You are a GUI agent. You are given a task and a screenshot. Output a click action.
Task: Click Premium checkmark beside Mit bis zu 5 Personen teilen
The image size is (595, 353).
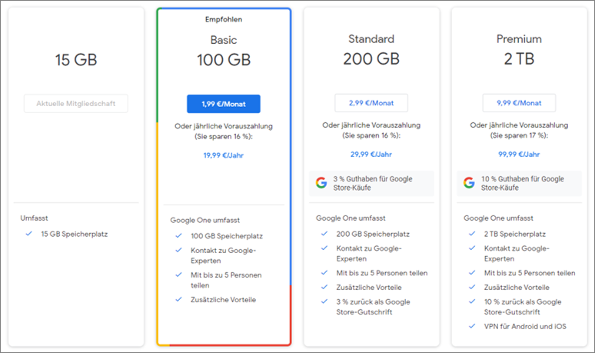pyautogui.click(x=472, y=272)
